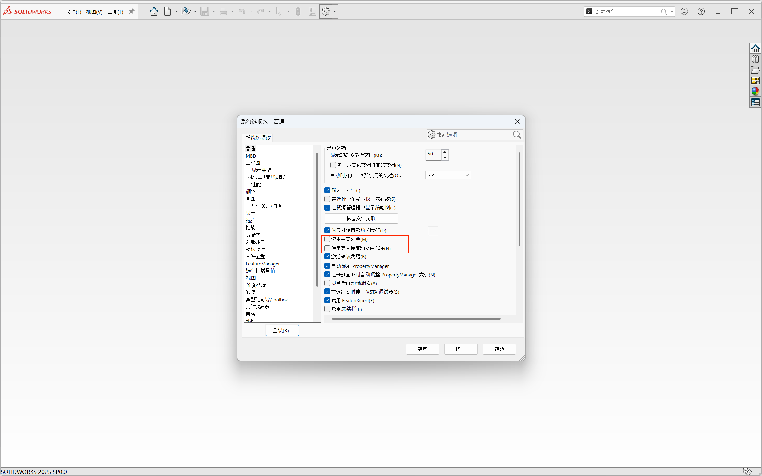Screen dimensions: 762x476
Task: Click the 确定 button
Action: pos(422,349)
